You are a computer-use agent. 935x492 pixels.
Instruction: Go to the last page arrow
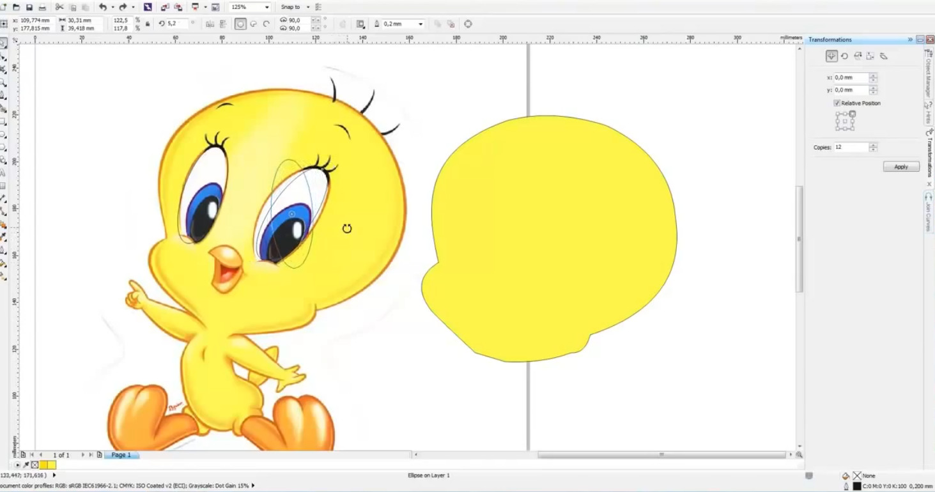91,455
